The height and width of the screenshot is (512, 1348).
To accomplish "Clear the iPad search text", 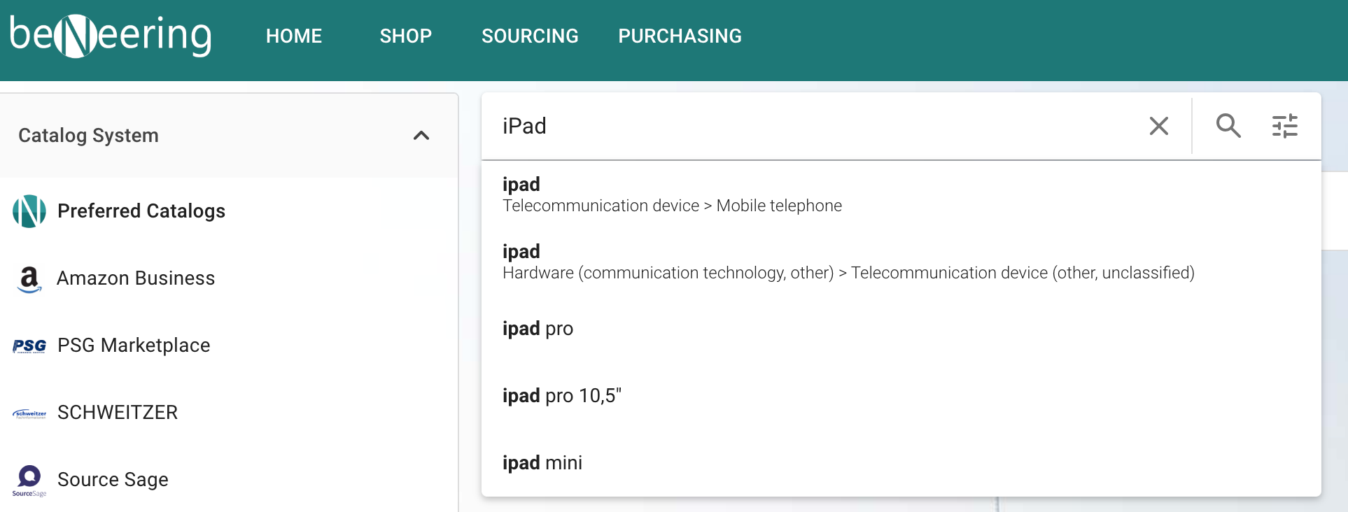I will click(x=1159, y=126).
